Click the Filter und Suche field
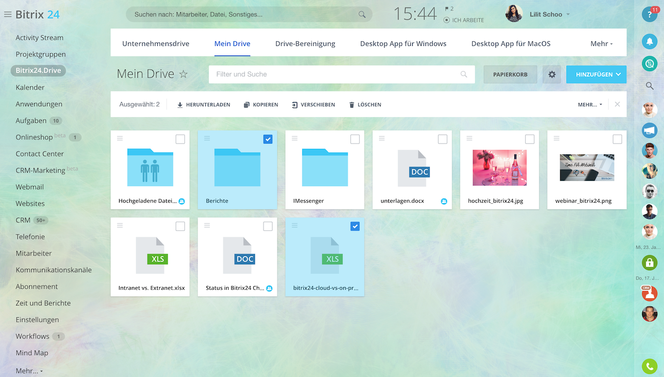 coord(342,74)
